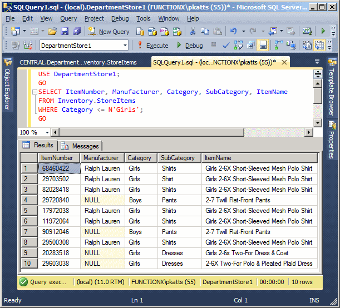Screen dimensions: 340x308
Task: Open the Undo history dropdown arrow
Action: pyautogui.click(x=244, y=31)
